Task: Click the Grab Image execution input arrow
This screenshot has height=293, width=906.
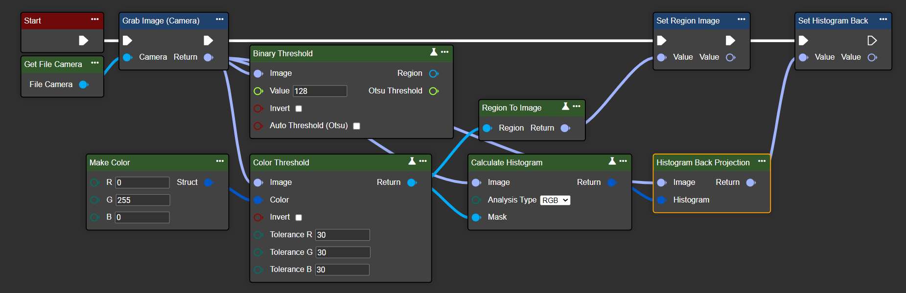Action: tap(128, 41)
